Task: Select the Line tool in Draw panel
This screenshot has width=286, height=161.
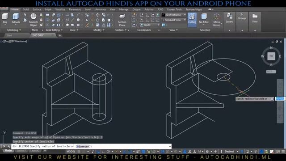Action: tap(72, 20)
